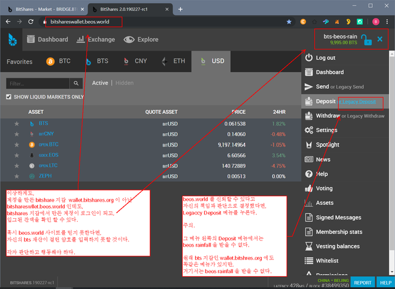The width and height of the screenshot is (395, 289).
Task: Open the Exchange page
Action: point(96,39)
